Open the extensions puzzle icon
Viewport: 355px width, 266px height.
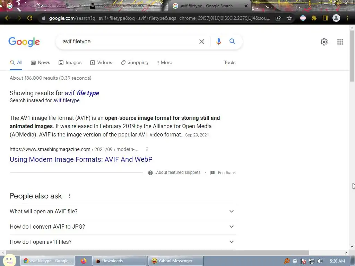point(314,18)
